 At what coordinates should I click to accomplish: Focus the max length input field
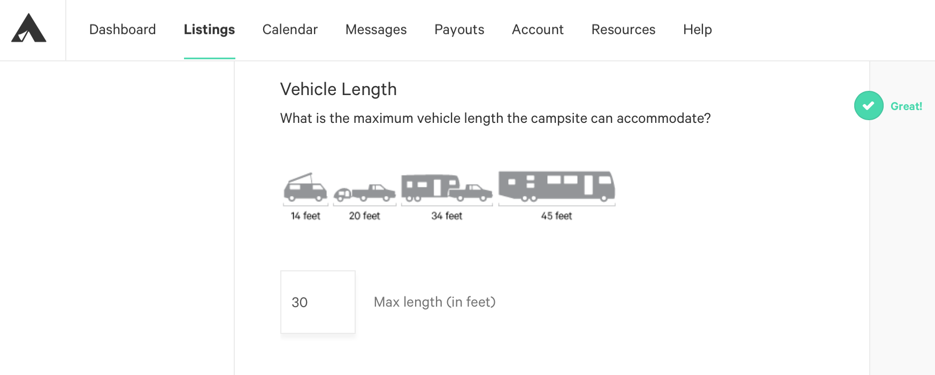click(318, 302)
